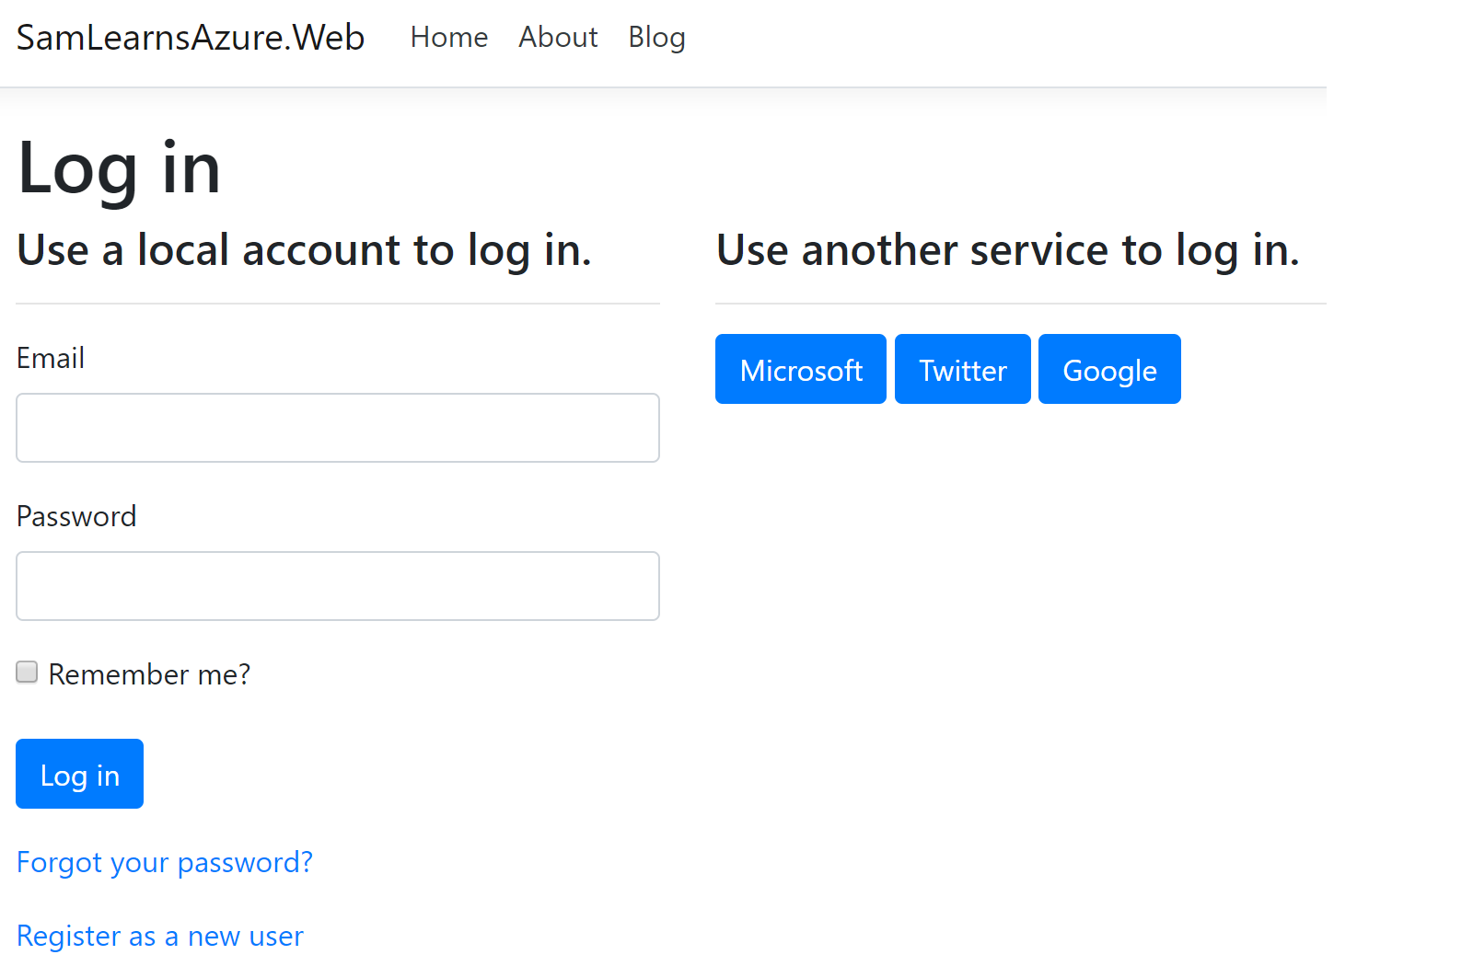Viewport: 1473px width, 966px height.
Task: Click the SamLearnsAzure.Web brand link
Action: pyautogui.click(x=191, y=38)
